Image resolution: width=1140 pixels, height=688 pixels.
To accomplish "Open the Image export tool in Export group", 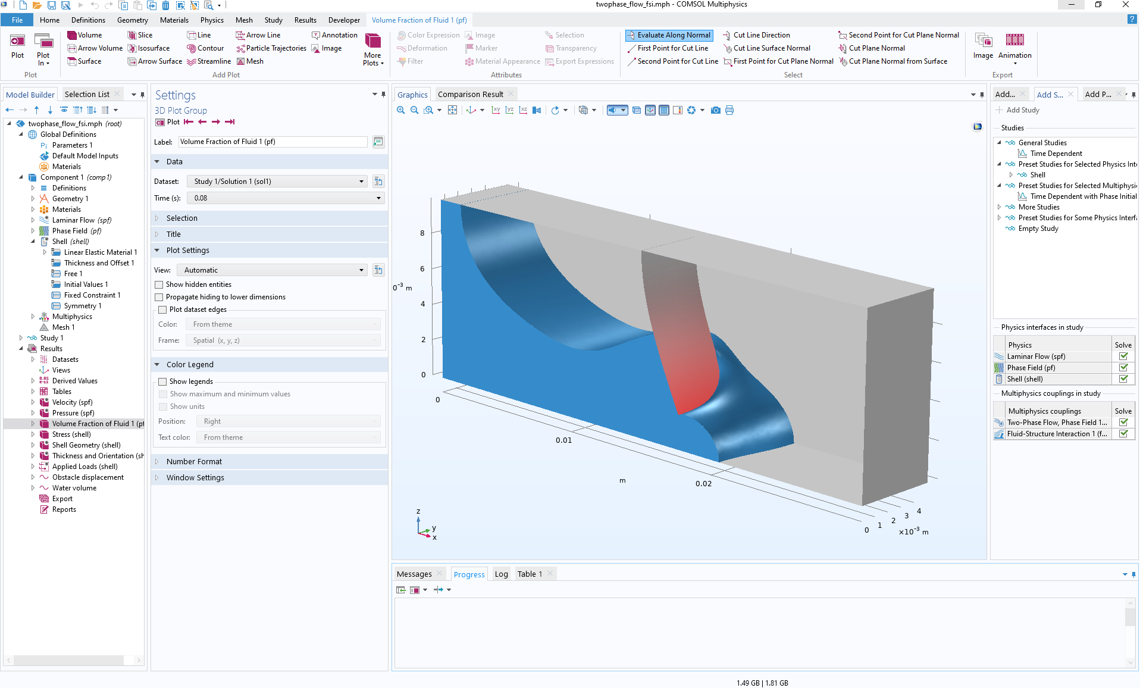I will coord(982,48).
